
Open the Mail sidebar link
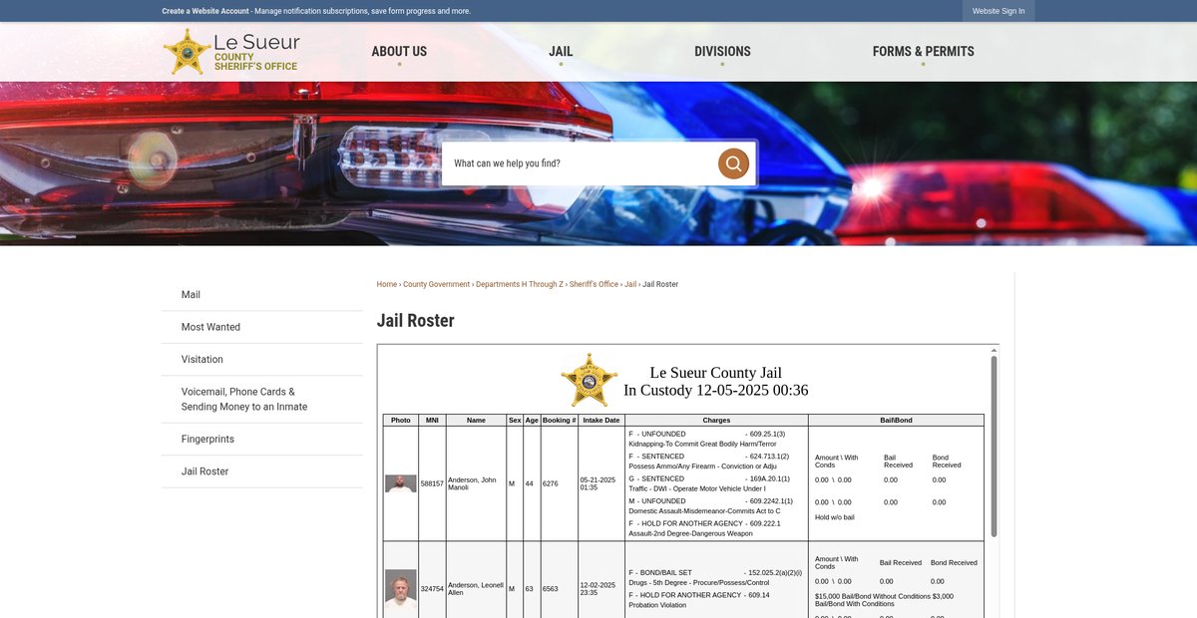coord(262,295)
